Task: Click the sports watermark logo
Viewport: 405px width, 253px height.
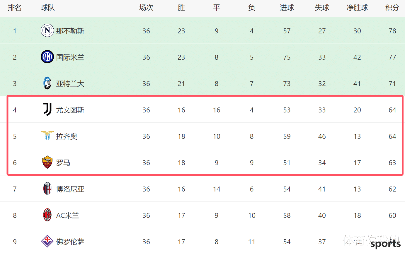Action: [385, 244]
